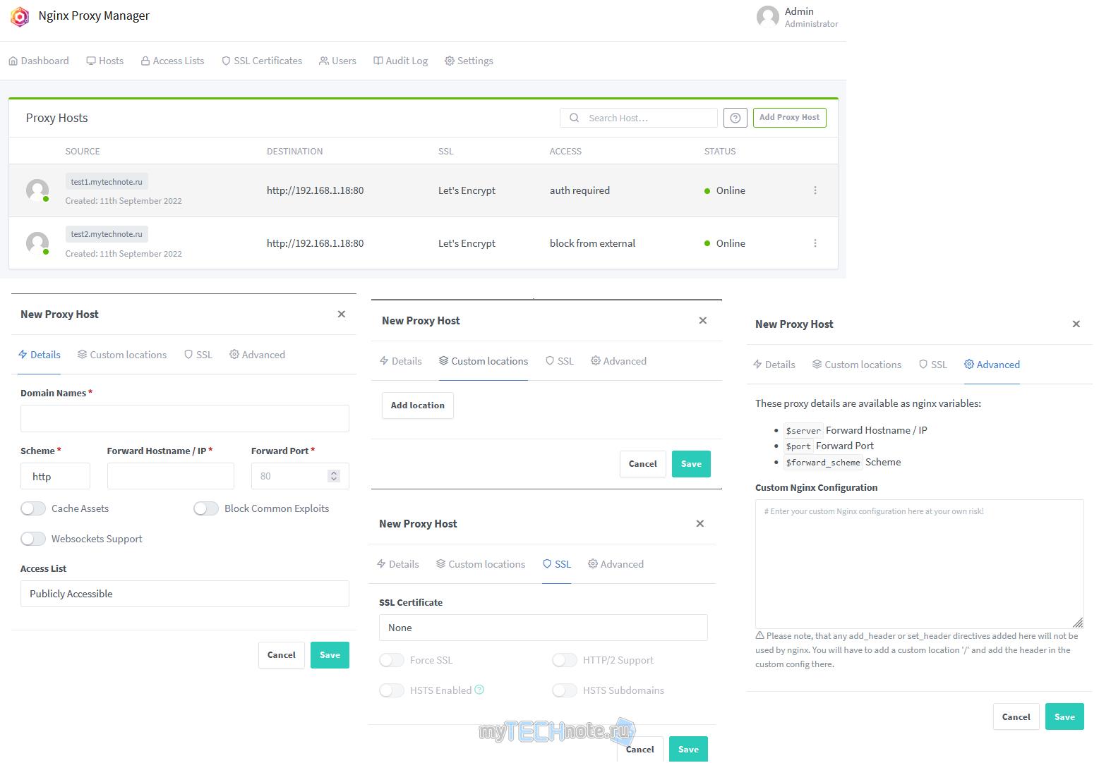Select Advanced tab in Custom locations dialog
The width and height of the screenshot is (1111, 763).
[x=618, y=361]
